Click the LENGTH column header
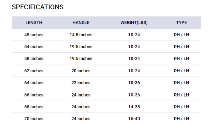The width and height of the screenshot is (212, 135). 34,23
